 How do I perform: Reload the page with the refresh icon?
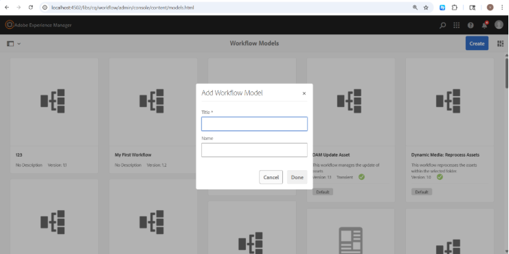click(31, 8)
